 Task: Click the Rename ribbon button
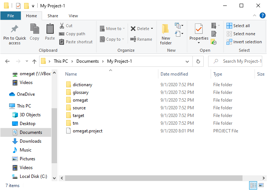tap(141, 39)
